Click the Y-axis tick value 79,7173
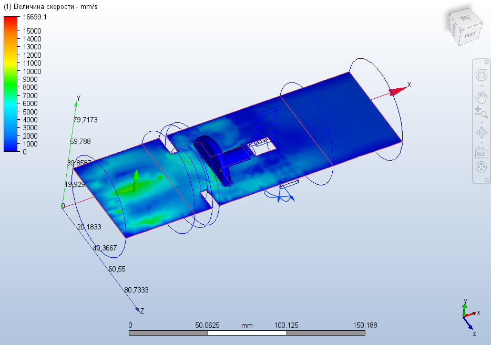 (86, 120)
